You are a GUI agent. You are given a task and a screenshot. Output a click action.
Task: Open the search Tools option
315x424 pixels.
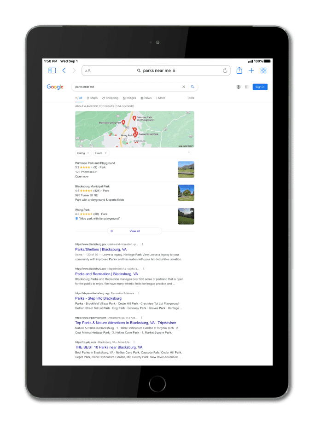click(x=191, y=98)
